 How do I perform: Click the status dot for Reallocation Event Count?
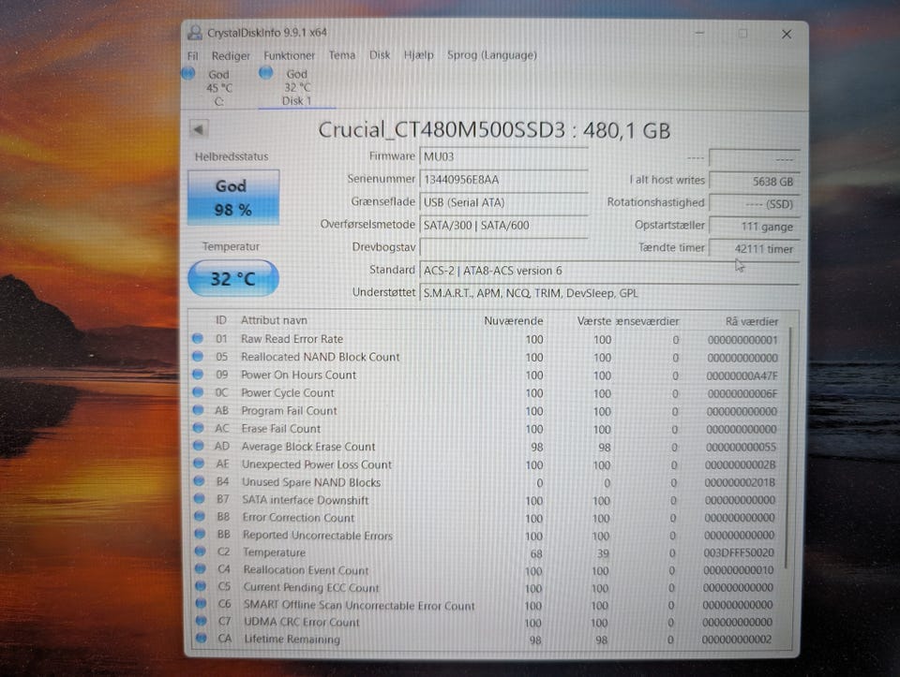(201, 569)
